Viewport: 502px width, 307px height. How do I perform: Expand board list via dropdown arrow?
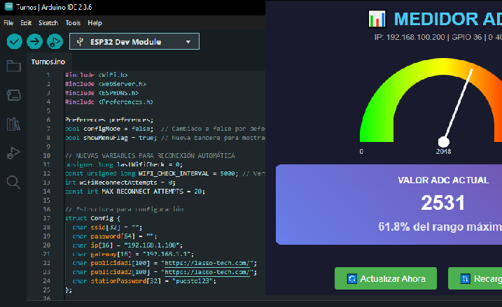188,42
